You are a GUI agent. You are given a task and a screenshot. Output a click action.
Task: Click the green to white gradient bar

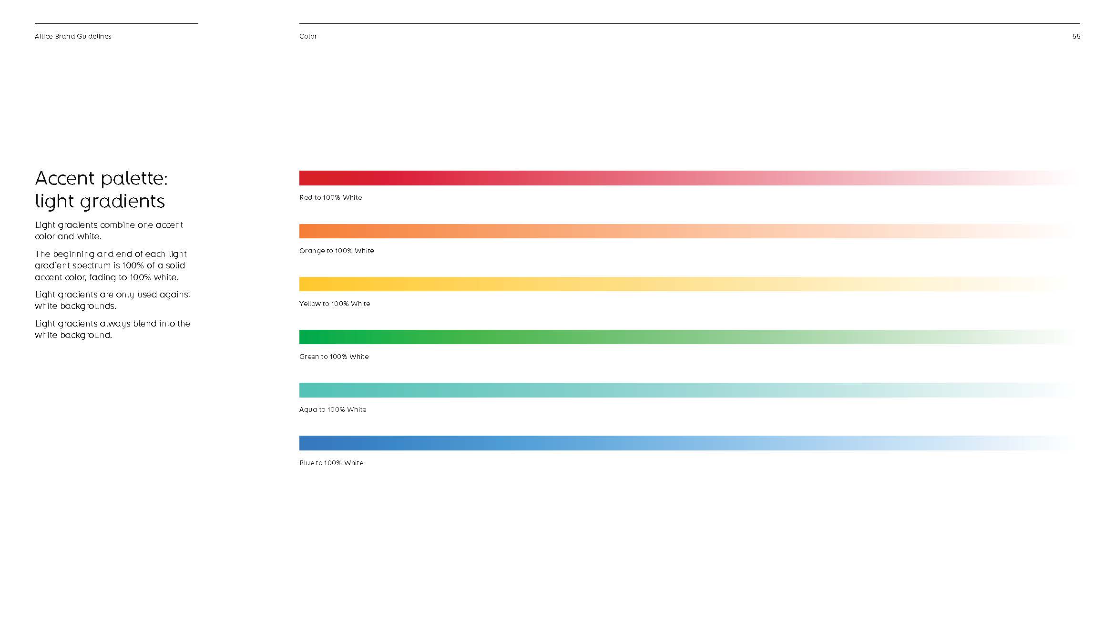tap(689, 337)
